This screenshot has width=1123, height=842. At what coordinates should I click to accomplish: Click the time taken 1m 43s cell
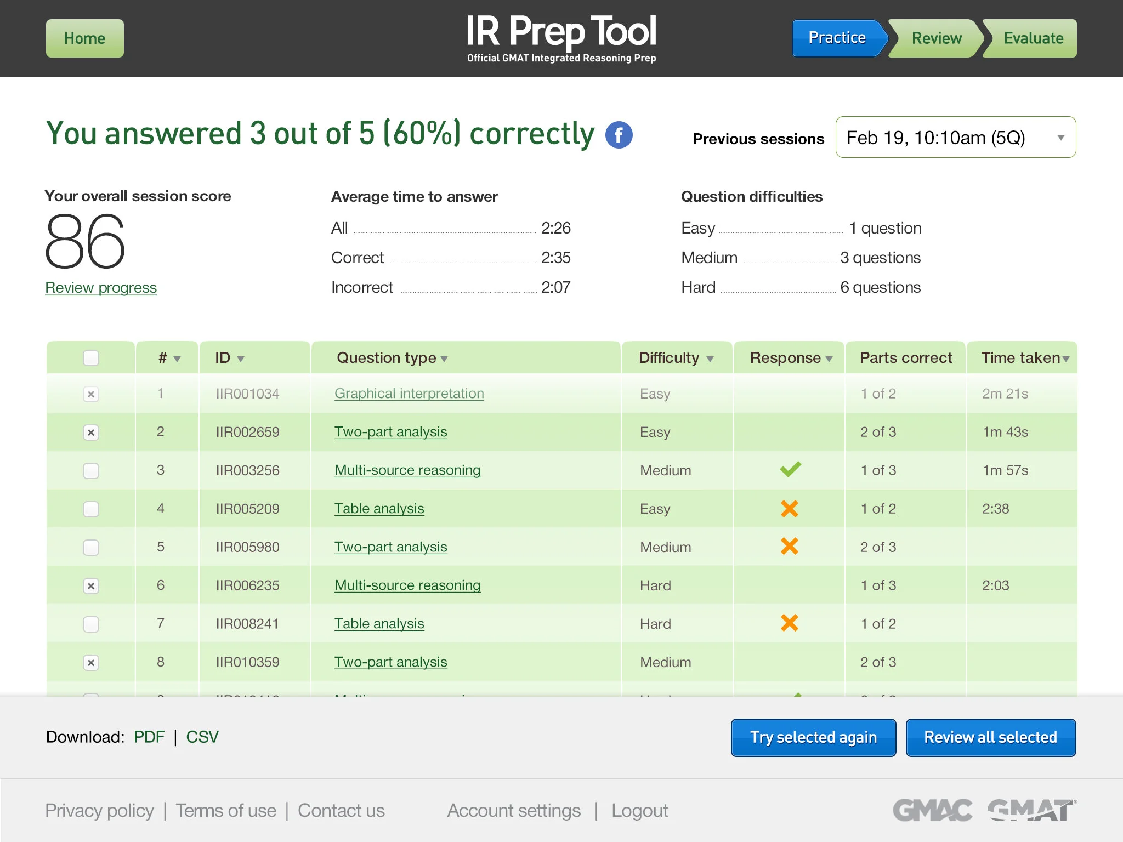coord(1005,432)
